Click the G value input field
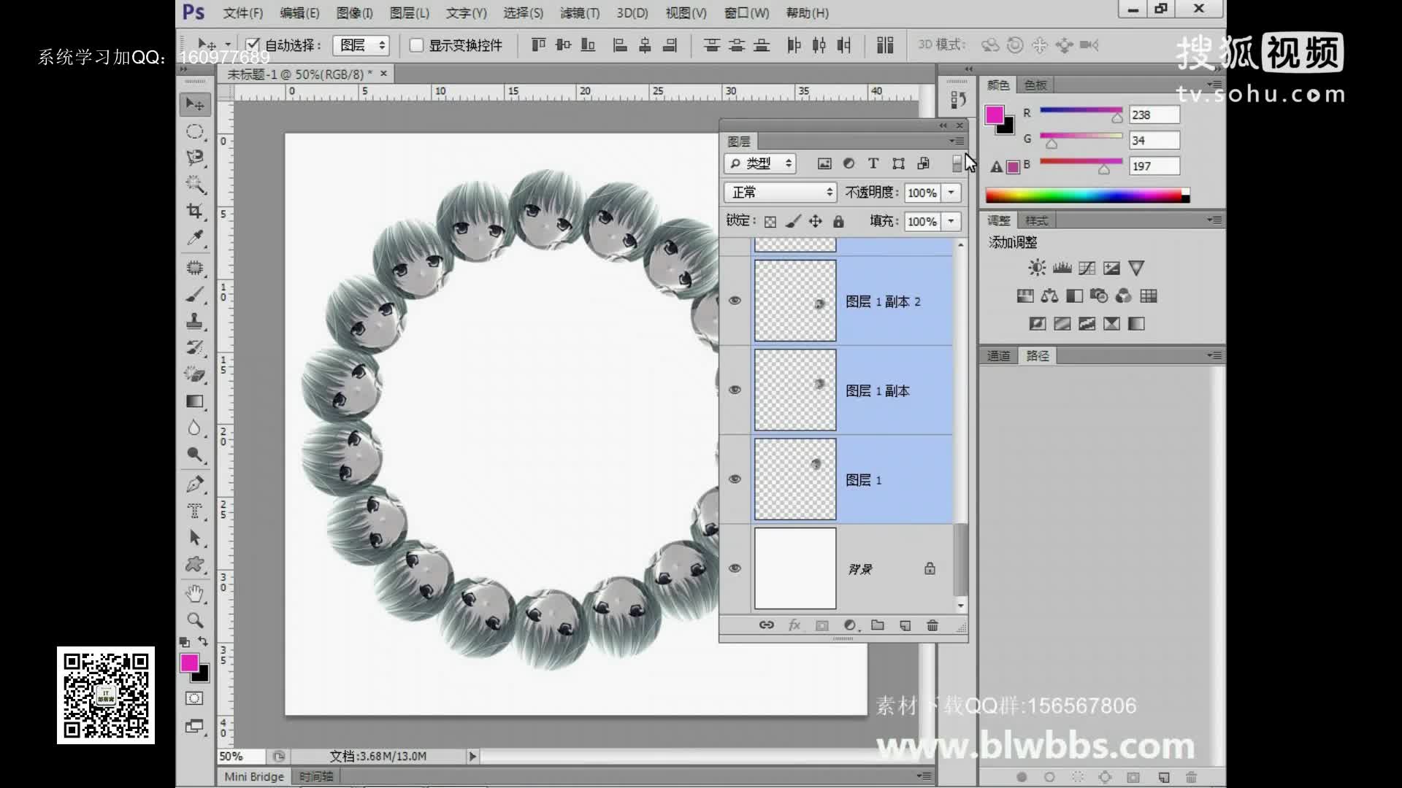 pyautogui.click(x=1154, y=140)
